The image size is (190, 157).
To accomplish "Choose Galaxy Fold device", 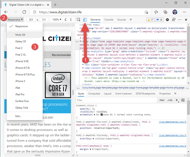I will coord(25,107).
